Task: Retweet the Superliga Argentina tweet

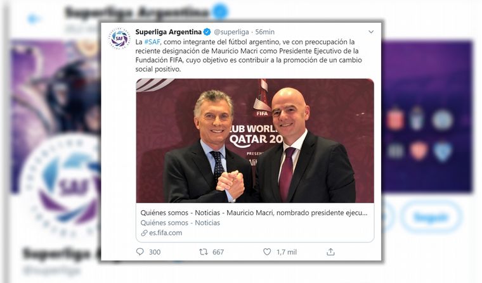Action: point(204,251)
